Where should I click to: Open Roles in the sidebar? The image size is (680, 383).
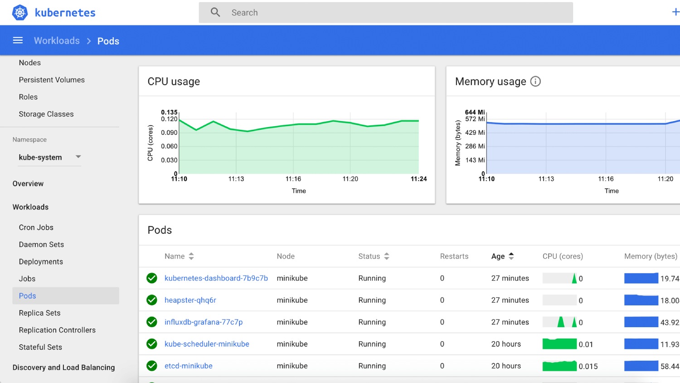[28, 97]
